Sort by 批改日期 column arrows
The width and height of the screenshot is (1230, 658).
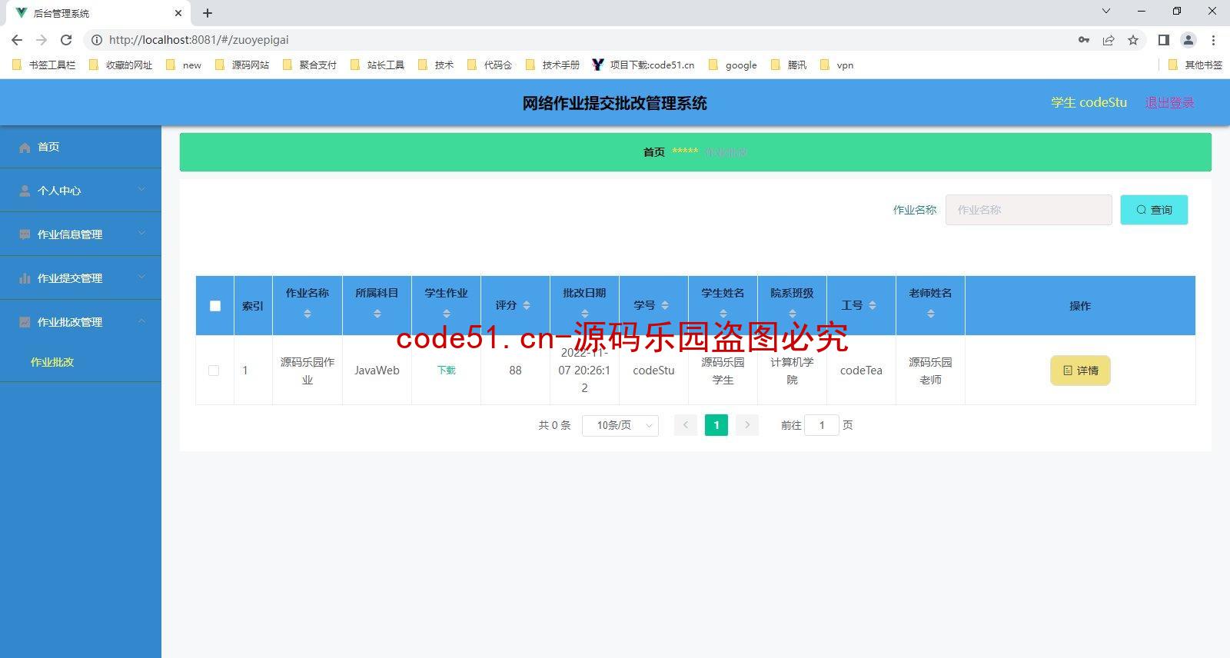click(584, 314)
